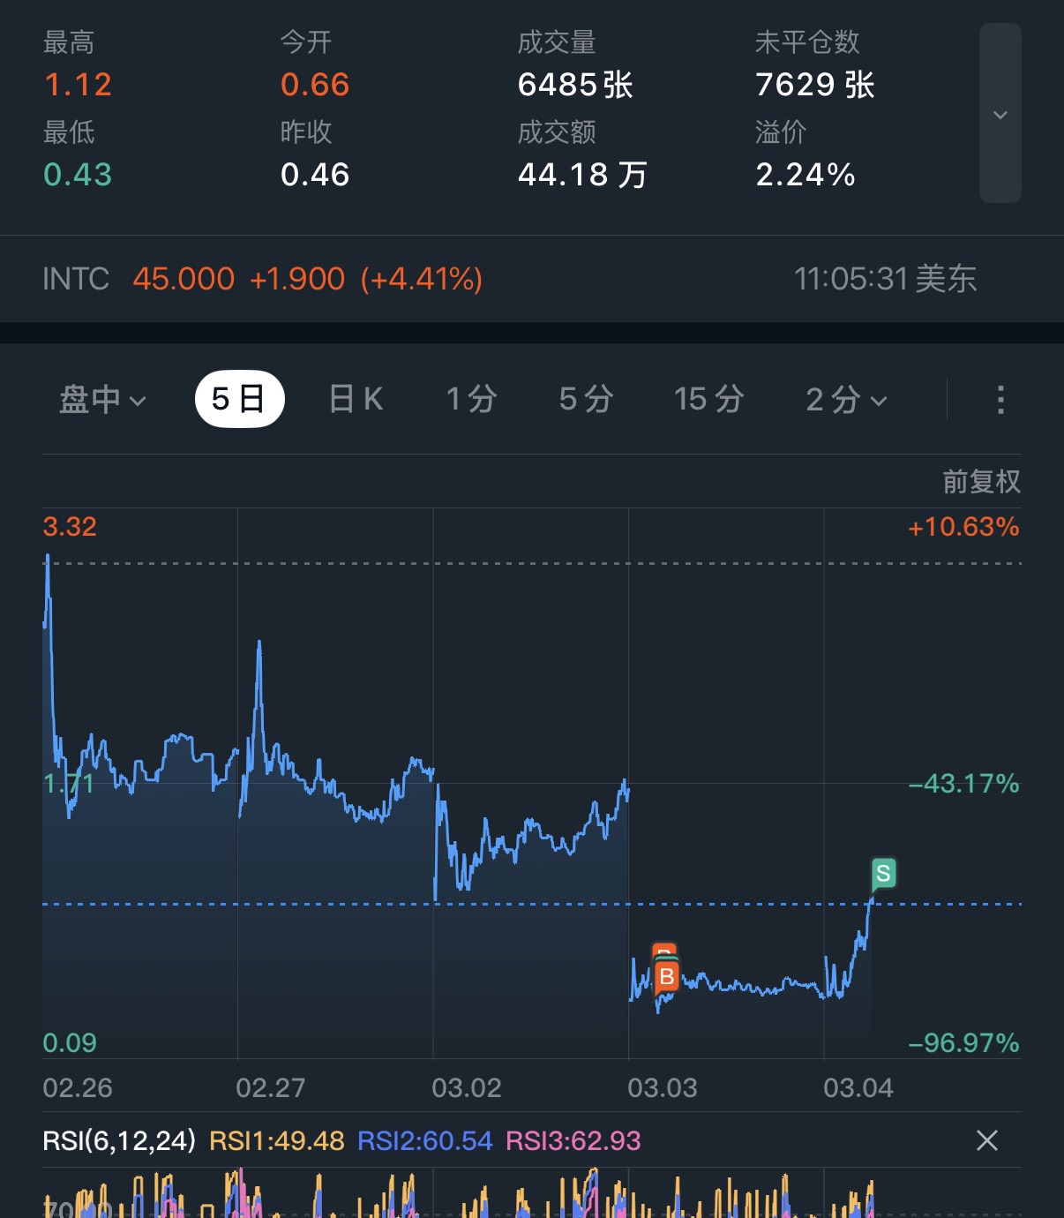Tap the green S sell marker
The width and height of the screenshot is (1064, 1218).
click(x=883, y=874)
